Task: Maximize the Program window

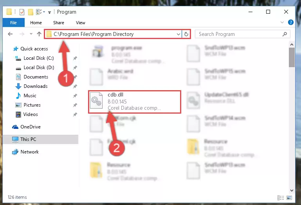Action: pos(268,12)
